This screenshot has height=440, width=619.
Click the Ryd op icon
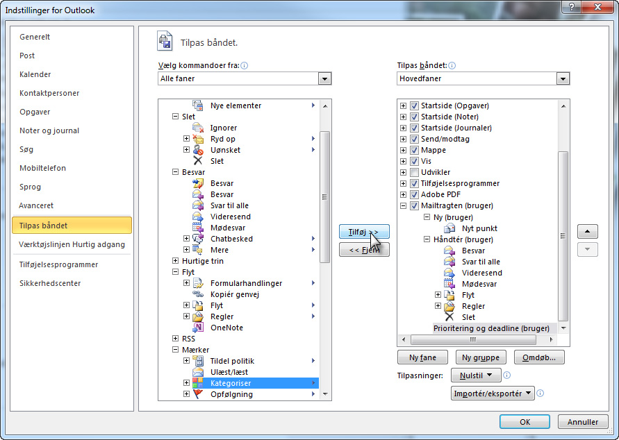198,139
